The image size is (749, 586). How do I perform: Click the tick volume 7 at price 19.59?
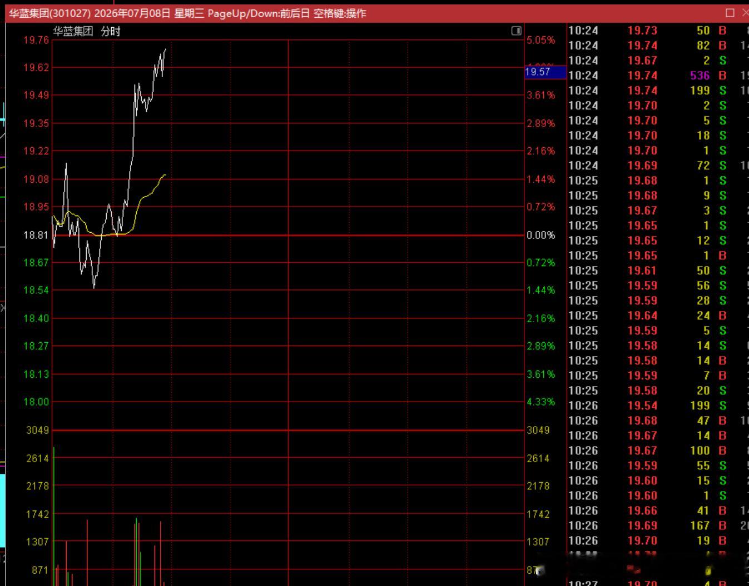coord(707,375)
